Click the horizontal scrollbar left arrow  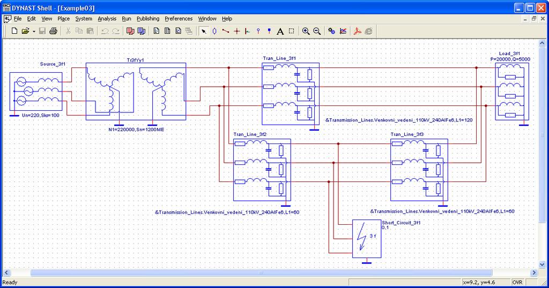[6, 272]
